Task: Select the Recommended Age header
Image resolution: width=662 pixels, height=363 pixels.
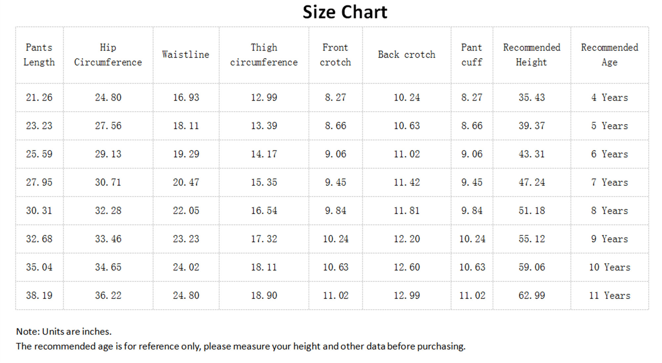Action: pos(609,55)
